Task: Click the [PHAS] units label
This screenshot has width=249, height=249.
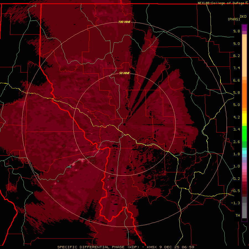Action: tap(234, 19)
